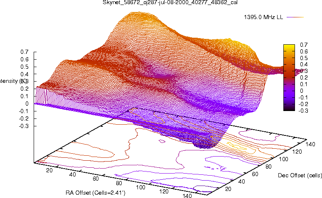Click the 60 tick on the RA Offset axis
The height and width of the screenshot is (198, 322).
(96, 179)
